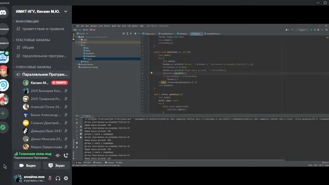
Task: Select user Мария Лаврентьева
Action: [45, 147]
